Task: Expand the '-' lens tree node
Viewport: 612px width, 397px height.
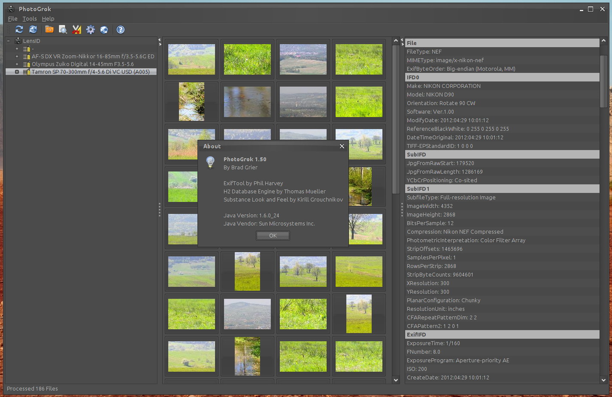Action: pos(17,49)
